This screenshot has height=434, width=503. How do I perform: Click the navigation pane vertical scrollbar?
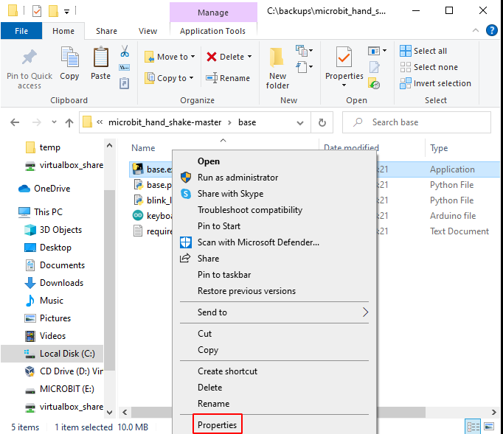[x=109, y=295]
